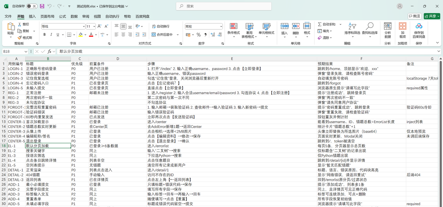Switch to the Insert (插入) tab
This screenshot has width=443, height=207.
(32, 16)
